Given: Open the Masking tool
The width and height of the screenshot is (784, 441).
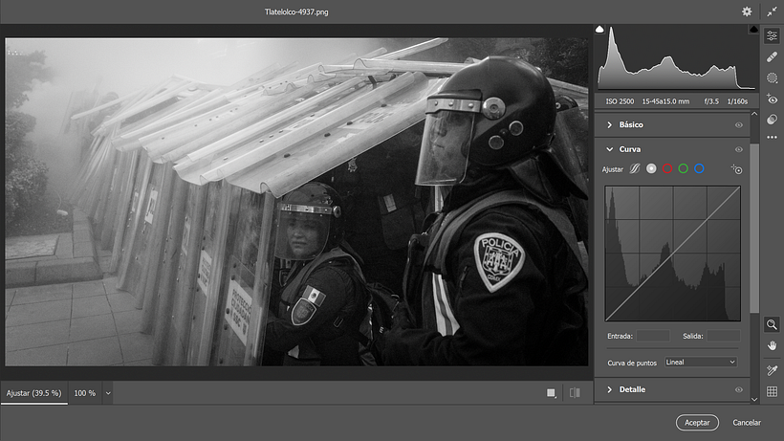Looking at the screenshot, I should [x=772, y=77].
